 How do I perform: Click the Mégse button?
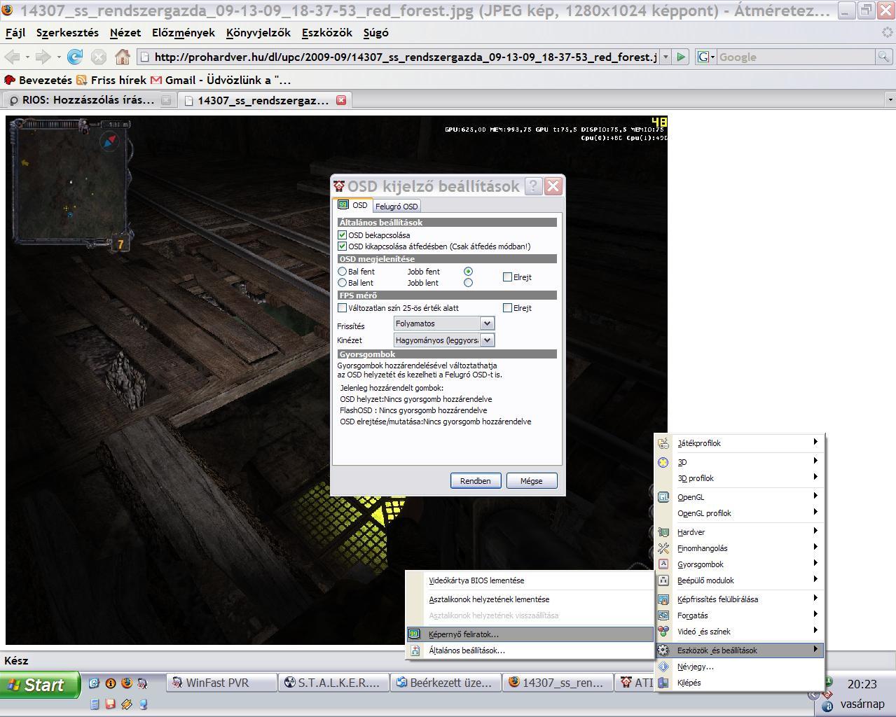pyautogui.click(x=531, y=481)
